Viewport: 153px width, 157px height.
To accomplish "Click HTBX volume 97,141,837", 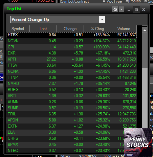I will (x=127, y=35).
